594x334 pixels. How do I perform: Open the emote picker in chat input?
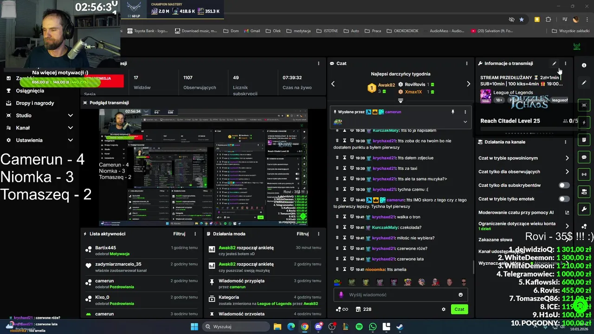(460, 295)
